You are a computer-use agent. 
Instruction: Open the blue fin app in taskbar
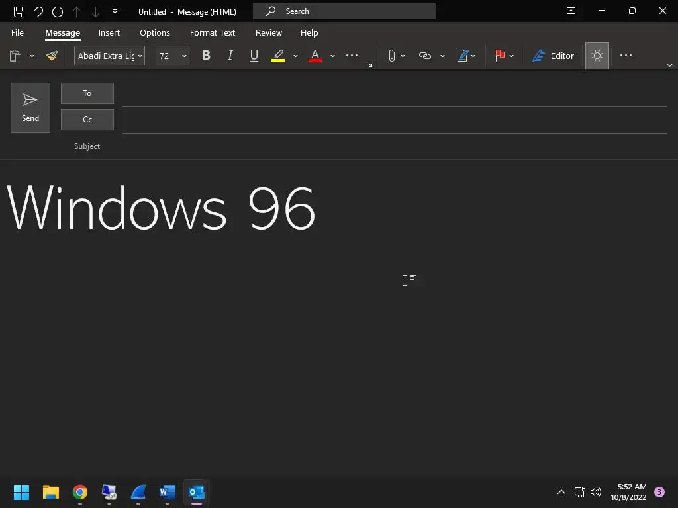[138, 492]
